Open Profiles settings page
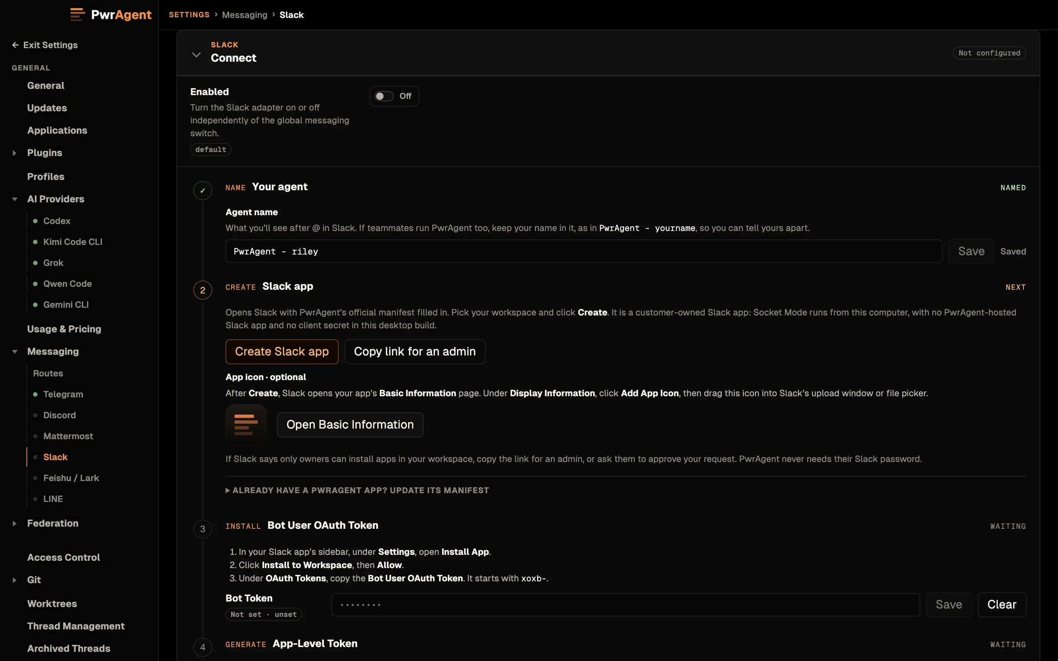 coord(46,177)
